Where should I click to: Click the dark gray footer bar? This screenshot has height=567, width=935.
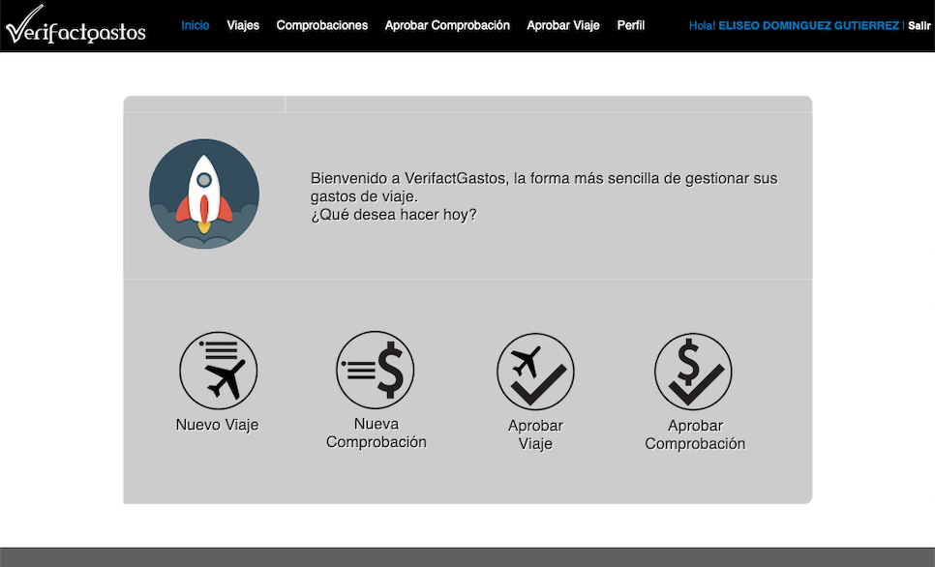[x=467, y=557]
